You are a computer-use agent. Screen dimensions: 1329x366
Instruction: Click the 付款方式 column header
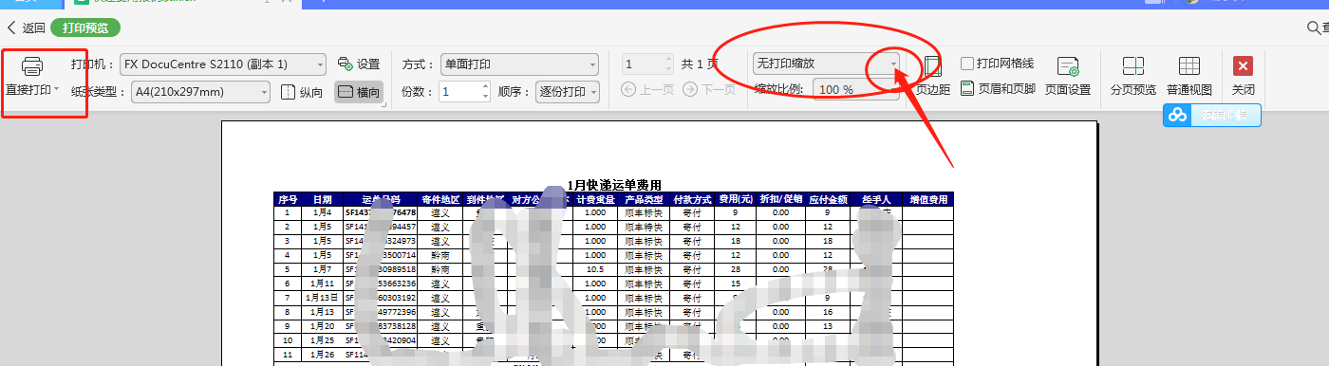(x=692, y=200)
